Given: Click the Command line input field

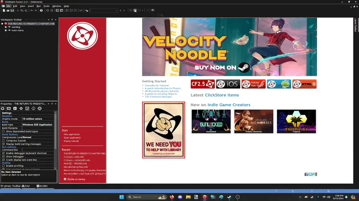Looking at the screenshot, I should 38,150.
